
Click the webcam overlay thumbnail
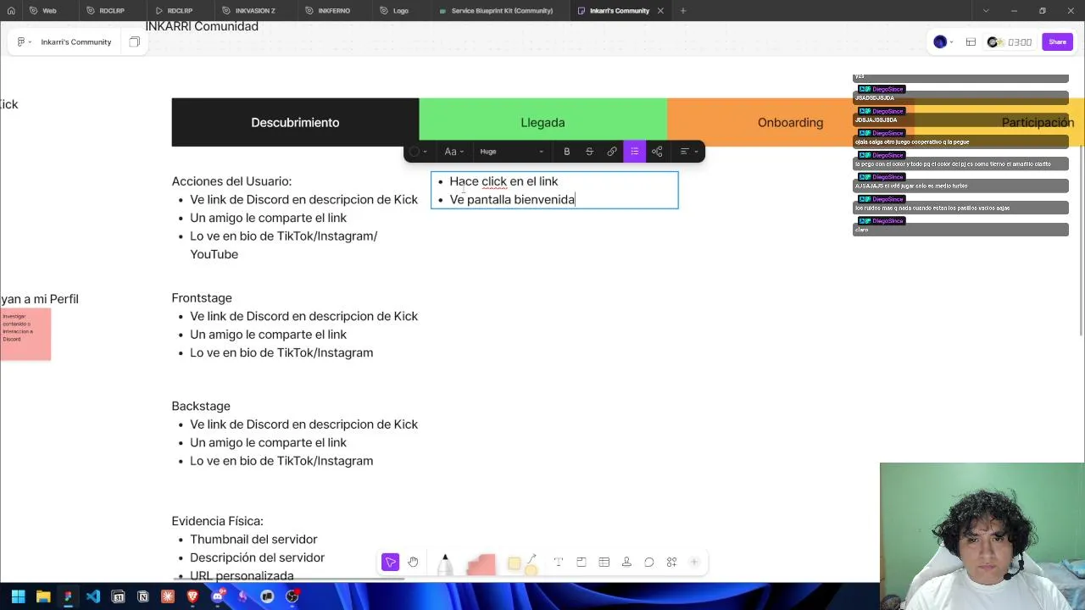click(982, 535)
